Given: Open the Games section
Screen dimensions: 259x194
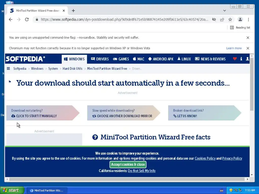Looking at the screenshot, I should coord(121,59).
